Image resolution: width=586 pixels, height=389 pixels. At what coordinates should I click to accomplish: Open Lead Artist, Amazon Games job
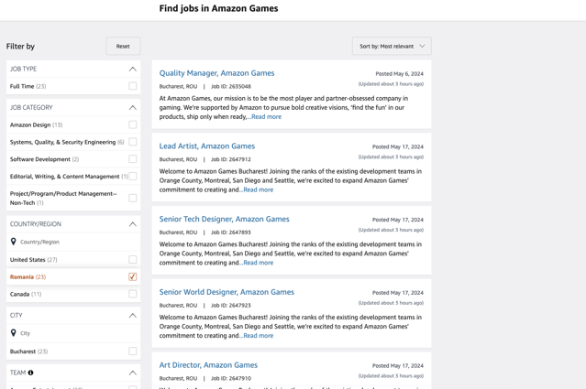click(207, 146)
